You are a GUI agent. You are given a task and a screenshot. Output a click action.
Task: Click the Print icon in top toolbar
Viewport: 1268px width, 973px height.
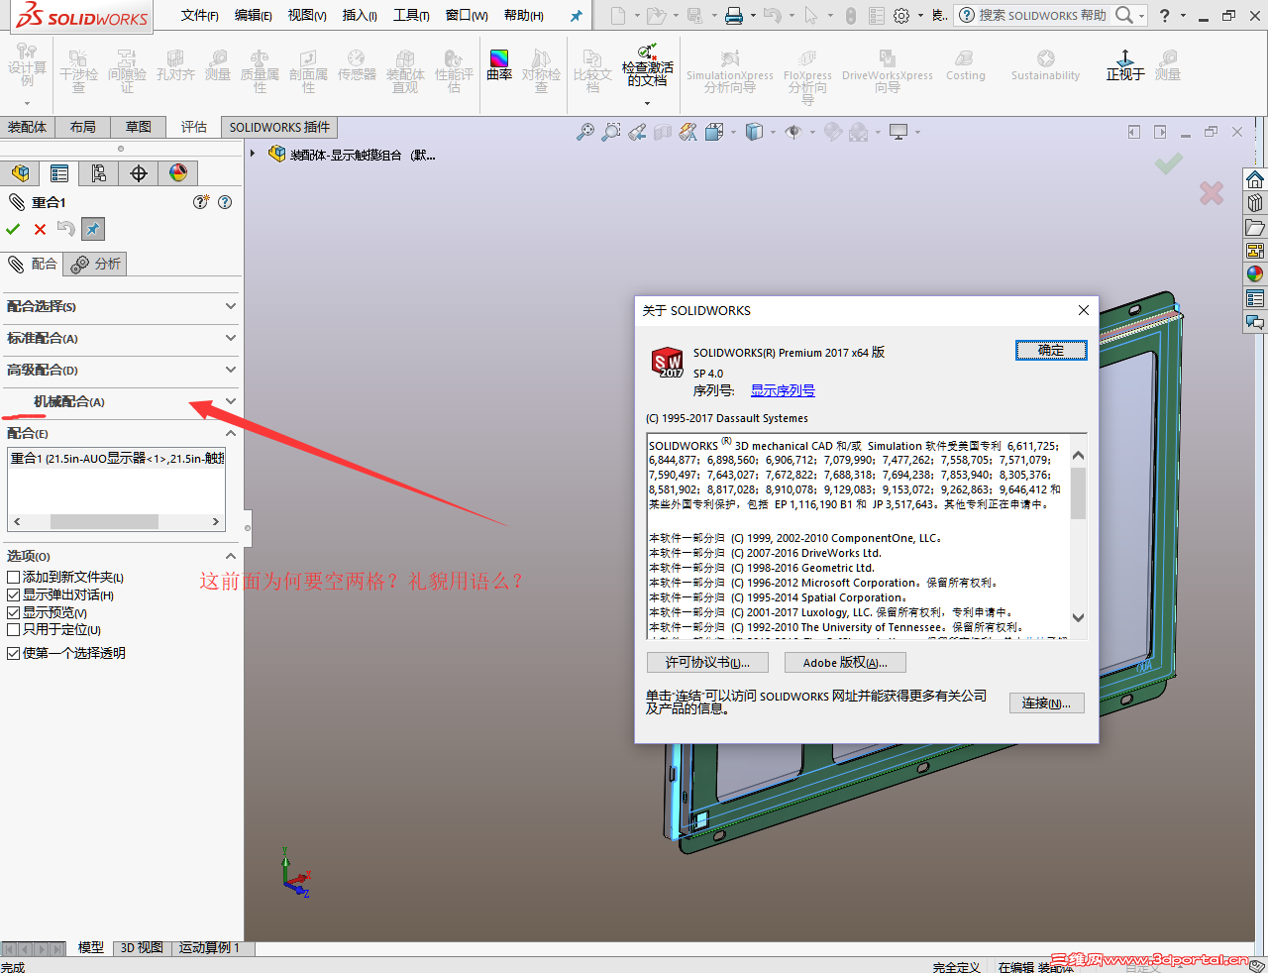(733, 16)
